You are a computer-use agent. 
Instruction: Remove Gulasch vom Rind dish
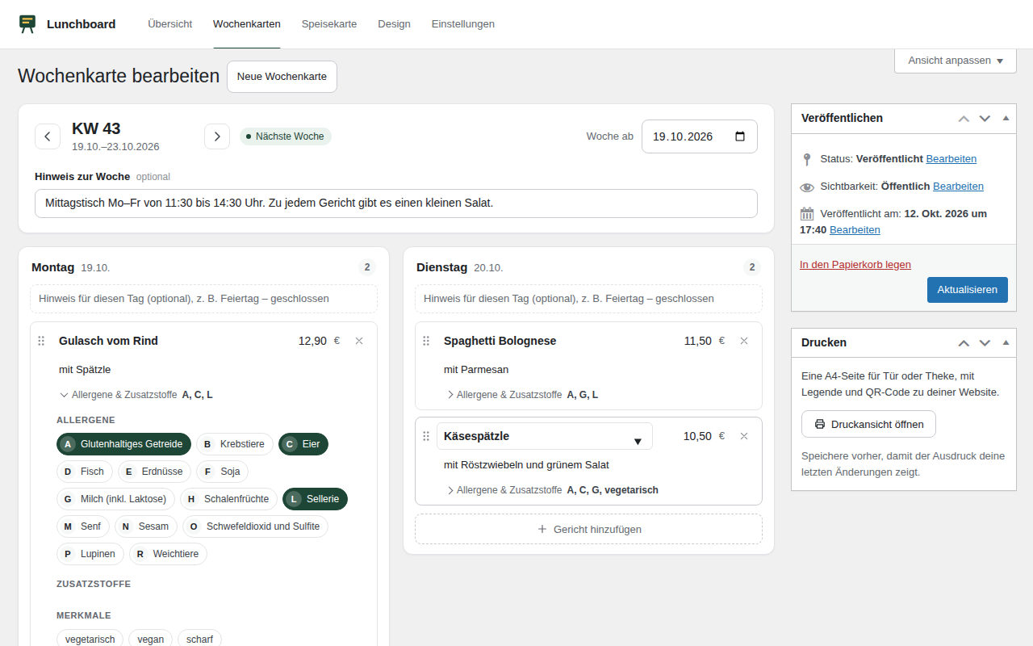359,341
